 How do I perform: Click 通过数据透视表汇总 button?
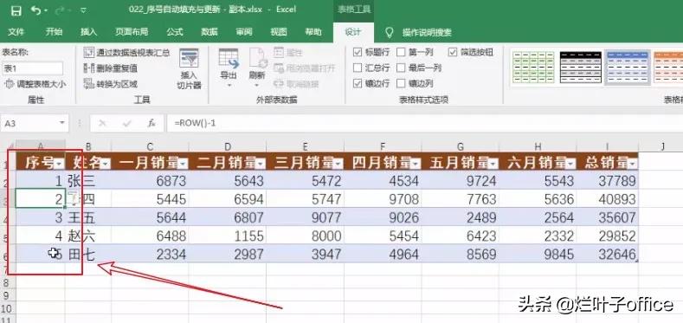point(126,53)
